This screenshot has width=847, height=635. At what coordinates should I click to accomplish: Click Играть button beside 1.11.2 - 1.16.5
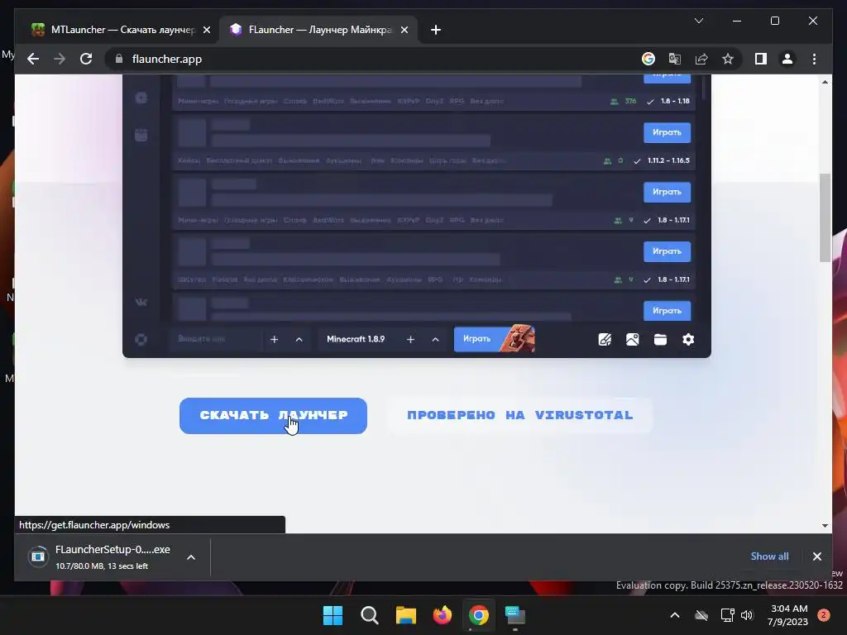[x=668, y=132]
